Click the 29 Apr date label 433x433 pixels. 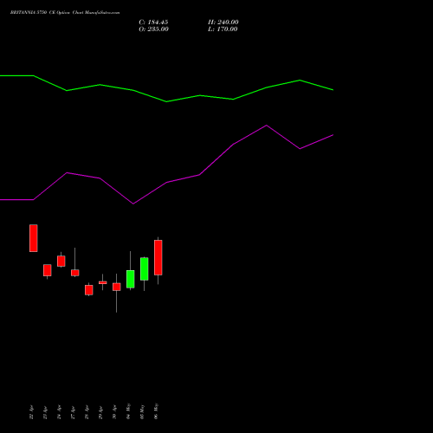[100, 412]
